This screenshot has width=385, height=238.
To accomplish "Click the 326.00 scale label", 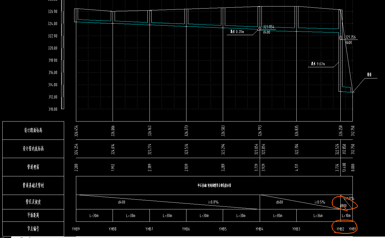I will tap(52, 12).
